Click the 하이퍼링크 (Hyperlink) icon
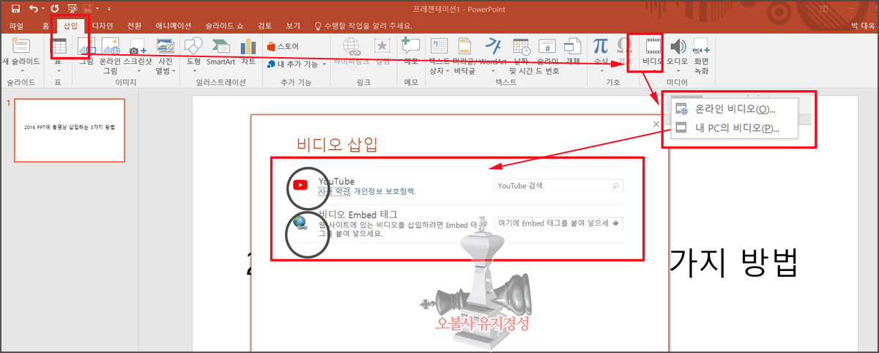 pos(351,47)
